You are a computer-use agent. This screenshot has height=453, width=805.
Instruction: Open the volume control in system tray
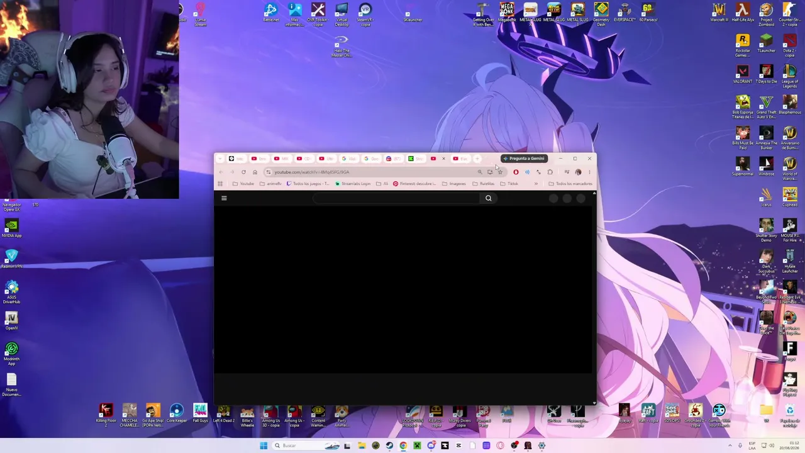(773, 445)
